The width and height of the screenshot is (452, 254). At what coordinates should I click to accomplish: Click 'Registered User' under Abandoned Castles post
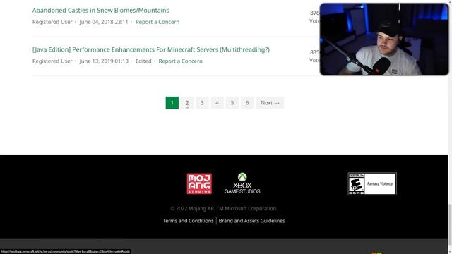tap(52, 22)
